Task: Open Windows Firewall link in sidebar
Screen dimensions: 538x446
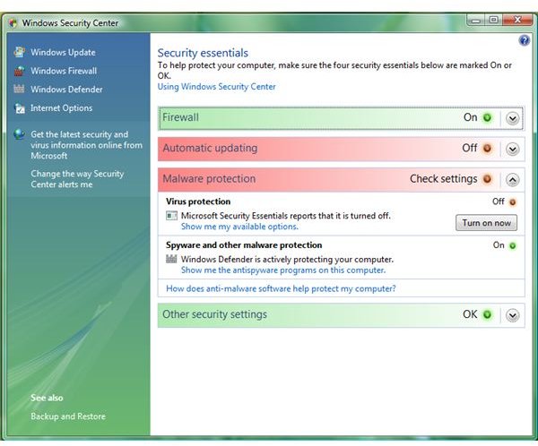Action: 64,71
